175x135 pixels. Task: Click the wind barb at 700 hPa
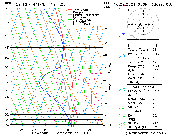click(122, 89)
